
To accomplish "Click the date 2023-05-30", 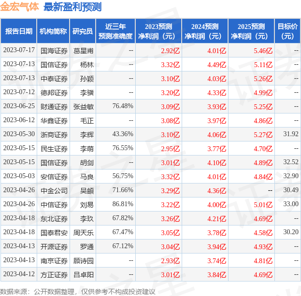I will point(19,134).
